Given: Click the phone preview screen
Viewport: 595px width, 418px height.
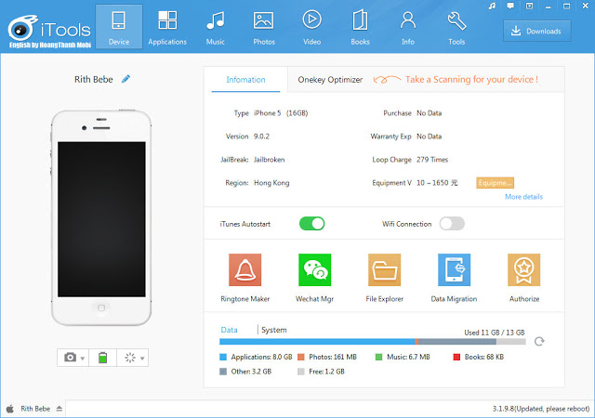Looking at the screenshot, I should 101,219.
